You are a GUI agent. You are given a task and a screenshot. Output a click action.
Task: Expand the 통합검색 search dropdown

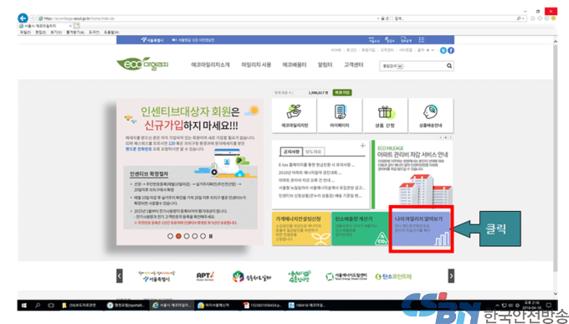(392, 66)
